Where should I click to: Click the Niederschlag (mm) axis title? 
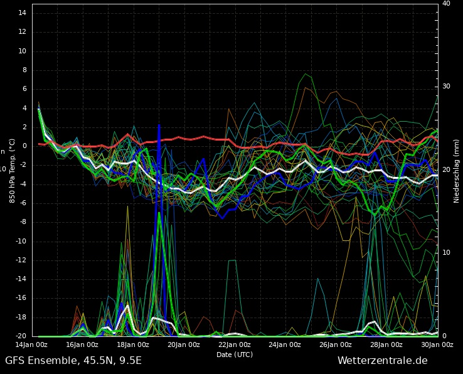[457, 170]
